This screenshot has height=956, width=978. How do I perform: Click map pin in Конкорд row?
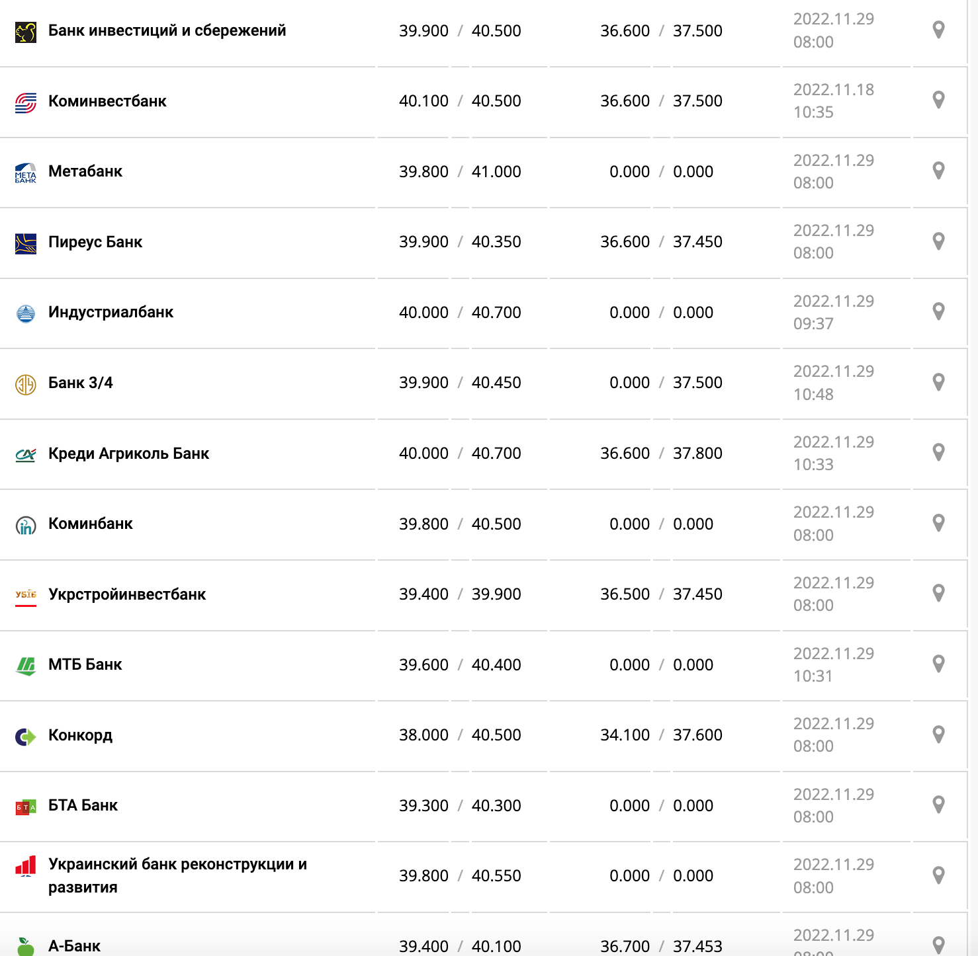(x=938, y=735)
